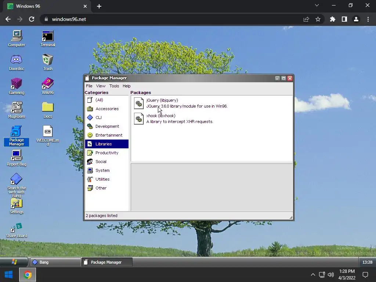Show hidden system tray icons
Screen dimensions: 376x282
(x=313, y=275)
